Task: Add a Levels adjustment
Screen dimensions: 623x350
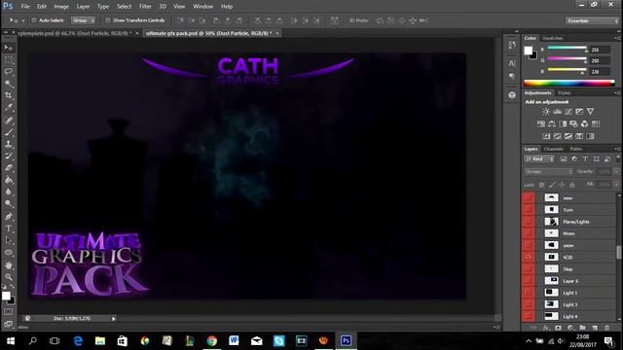Action: (x=558, y=112)
